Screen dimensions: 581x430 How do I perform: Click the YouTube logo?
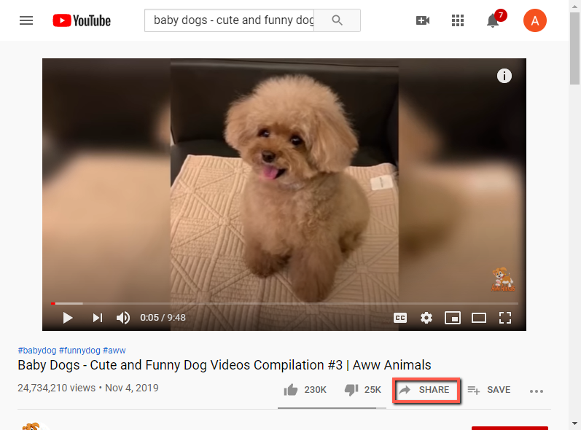pos(82,20)
